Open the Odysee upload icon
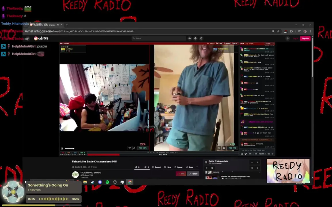This screenshot has width=332, height=207. click(190, 38)
